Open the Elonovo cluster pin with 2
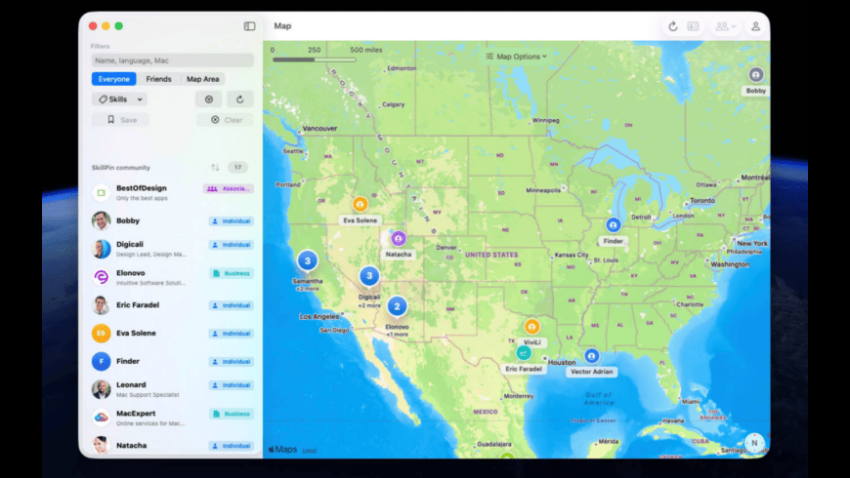The image size is (850, 478). (397, 306)
